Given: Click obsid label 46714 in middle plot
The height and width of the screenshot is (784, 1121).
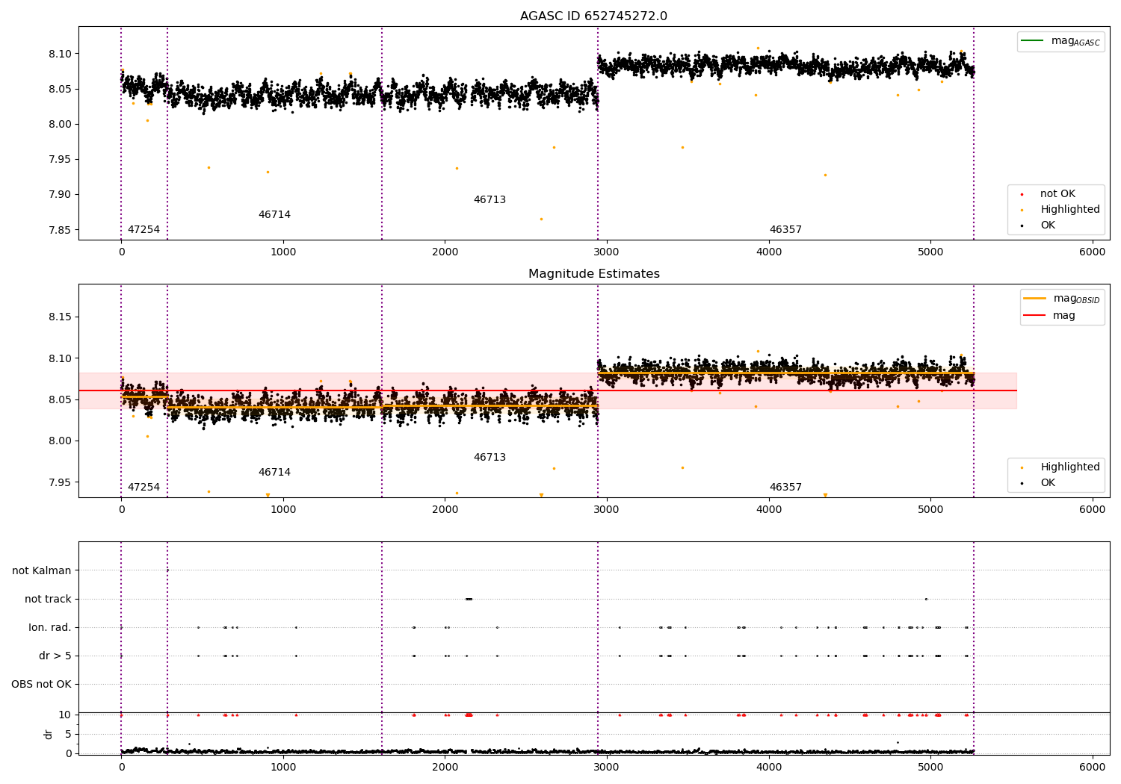Looking at the screenshot, I should pyautogui.click(x=274, y=473).
